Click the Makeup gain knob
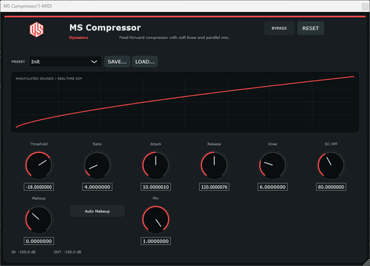 (39, 219)
